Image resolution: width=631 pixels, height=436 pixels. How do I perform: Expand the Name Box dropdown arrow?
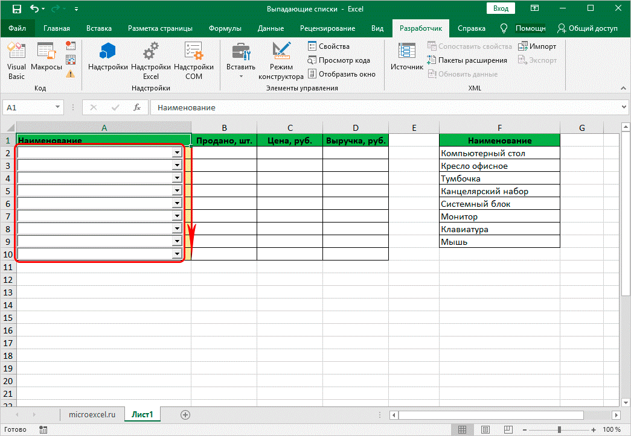coord(58,107)
